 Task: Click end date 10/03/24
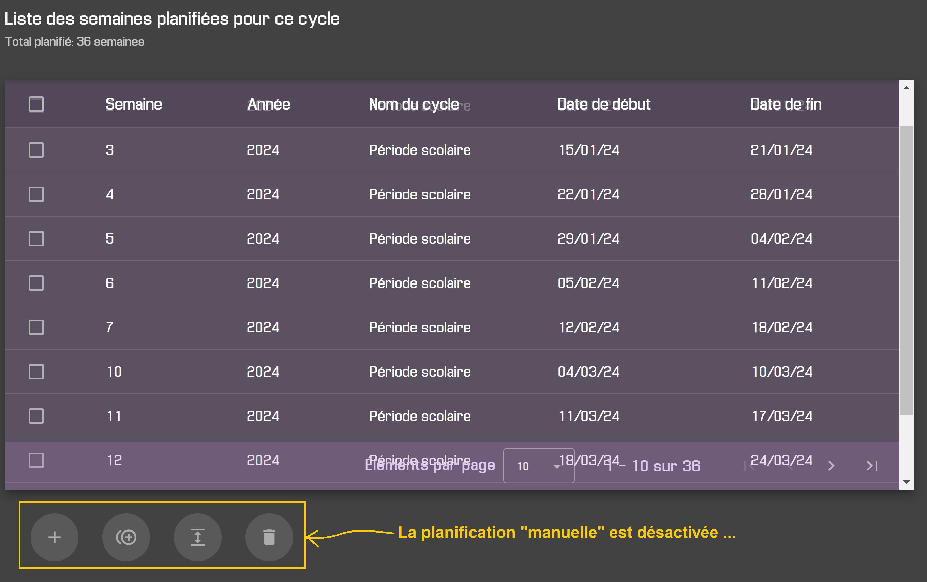click(x=782, y=372)
